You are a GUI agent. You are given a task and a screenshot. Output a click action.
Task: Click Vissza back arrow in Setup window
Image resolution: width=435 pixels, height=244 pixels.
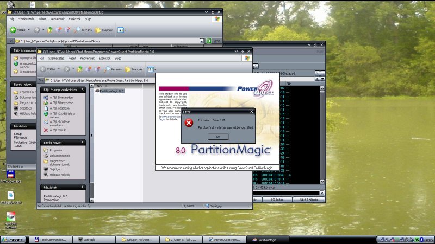pyautogui.click(x=17, y=30)
